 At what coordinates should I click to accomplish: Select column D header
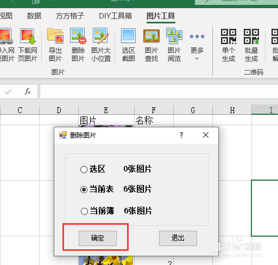(59, 110)
